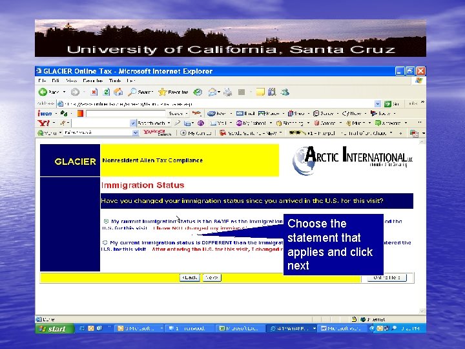Click the iWon Shop gift icon
The height and width of the screenshot is (349, 465).
pos(291,113)
